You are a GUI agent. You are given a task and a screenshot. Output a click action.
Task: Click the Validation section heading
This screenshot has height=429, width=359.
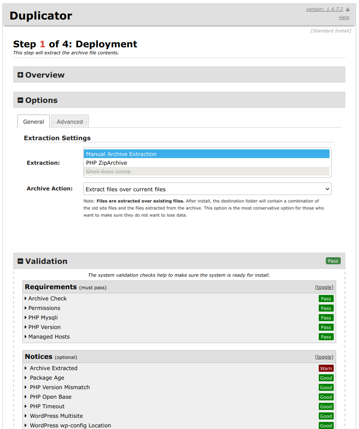click(46, 261)
